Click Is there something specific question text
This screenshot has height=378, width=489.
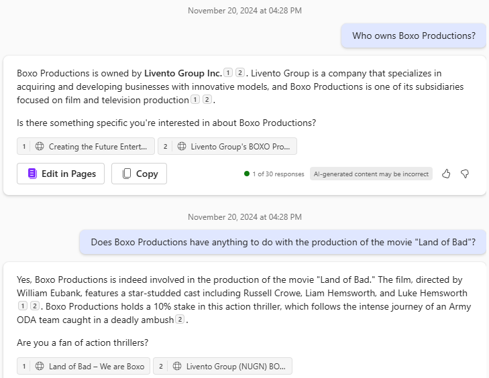coord(166,123)
